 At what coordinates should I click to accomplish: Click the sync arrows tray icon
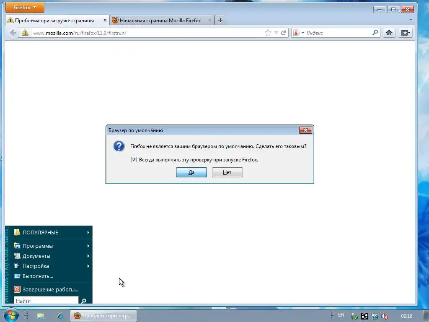[364, 316]
